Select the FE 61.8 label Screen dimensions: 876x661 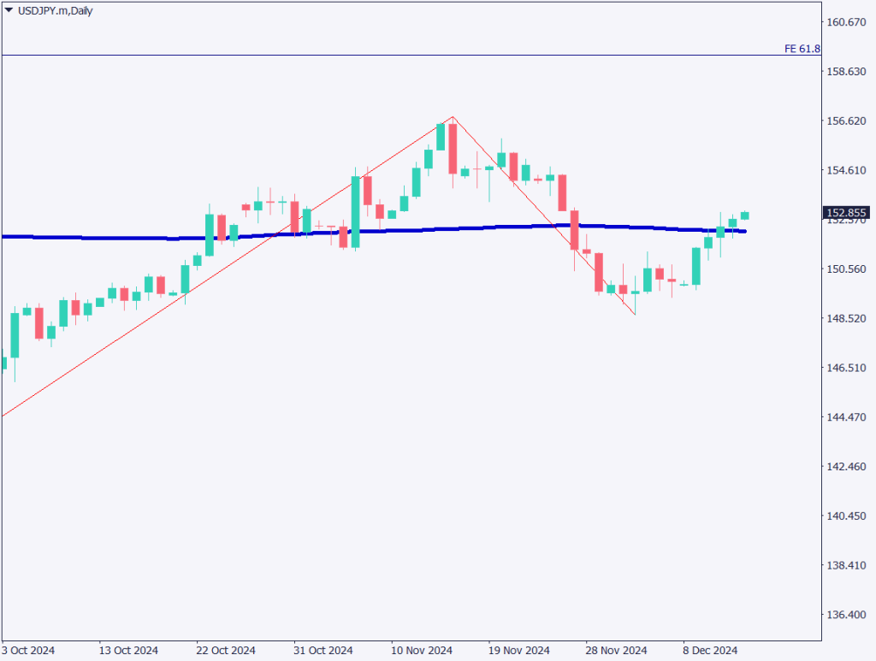[x=802, y=49]
